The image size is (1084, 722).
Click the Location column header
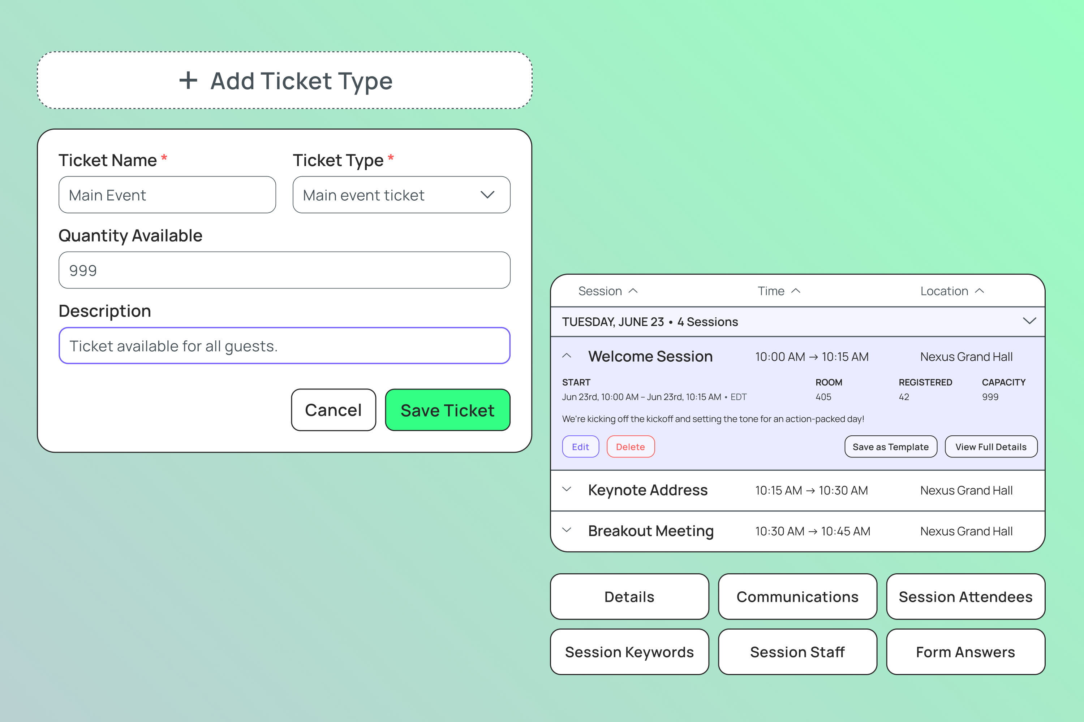tap(945, 291)
